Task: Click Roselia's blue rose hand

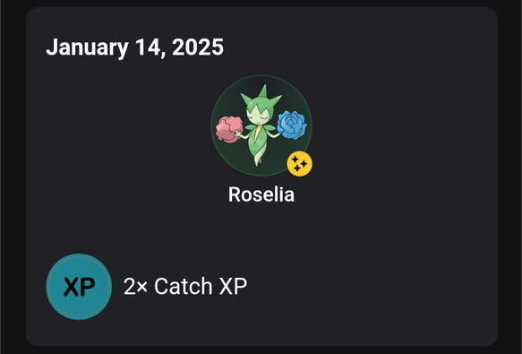Action: 292,125
